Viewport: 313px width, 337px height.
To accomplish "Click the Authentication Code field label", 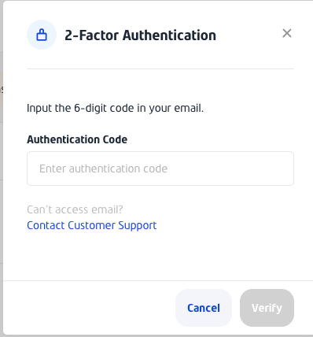I will coord(77,139).
